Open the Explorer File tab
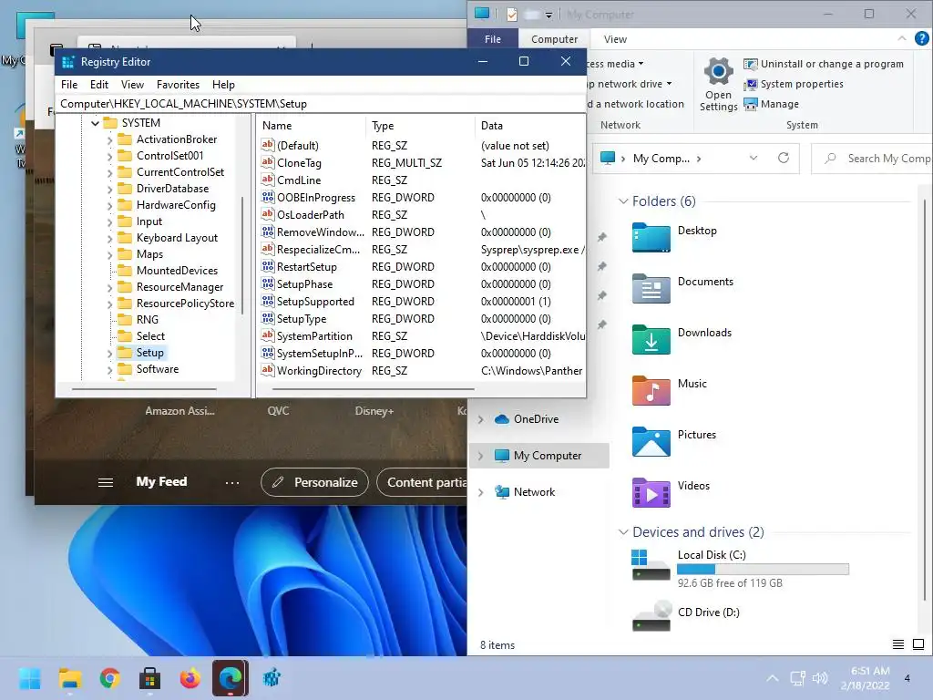933x700 pixels. click(493, 39)
